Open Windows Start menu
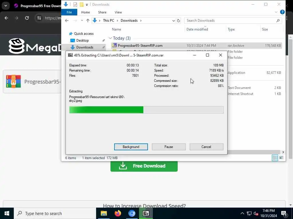The height and width of the screenshot is (219, 293). 7,213
